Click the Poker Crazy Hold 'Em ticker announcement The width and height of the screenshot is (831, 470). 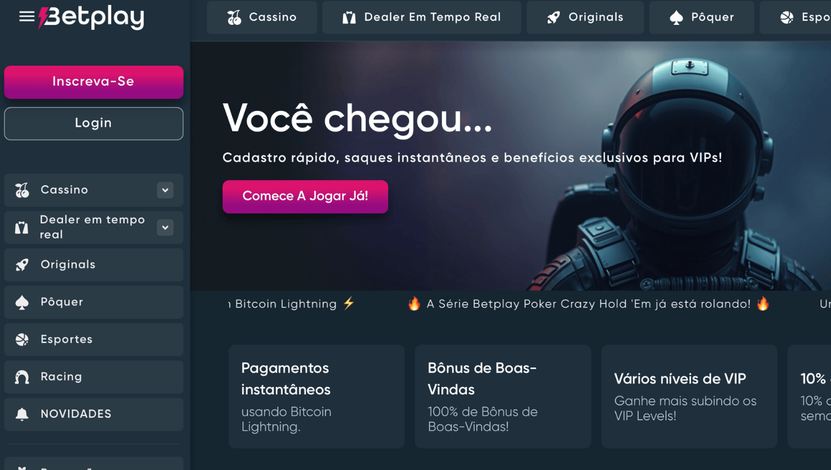click(x=589, y=304)
